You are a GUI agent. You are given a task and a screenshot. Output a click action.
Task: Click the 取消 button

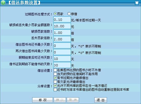(x=73, y=100)
